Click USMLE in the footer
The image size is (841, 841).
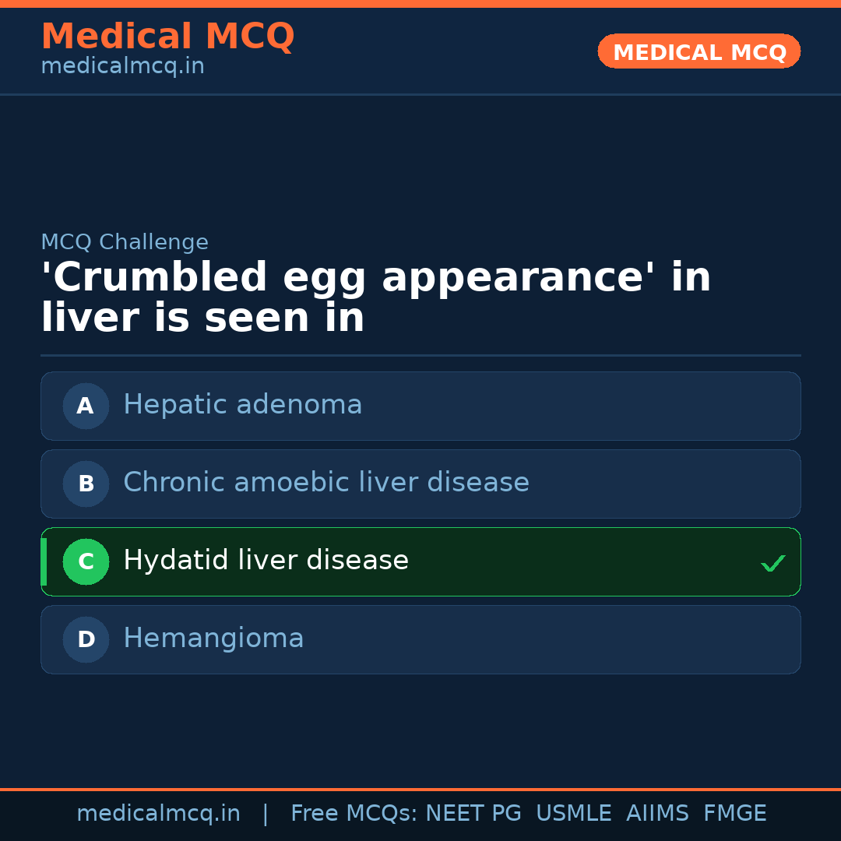573,814
